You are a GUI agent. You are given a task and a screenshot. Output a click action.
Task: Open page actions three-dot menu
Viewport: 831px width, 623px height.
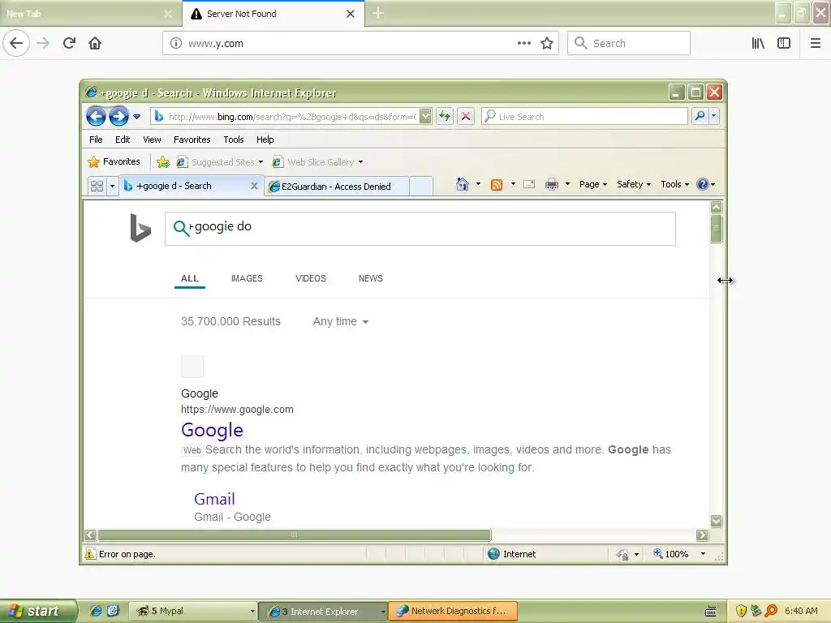[523, 44]
